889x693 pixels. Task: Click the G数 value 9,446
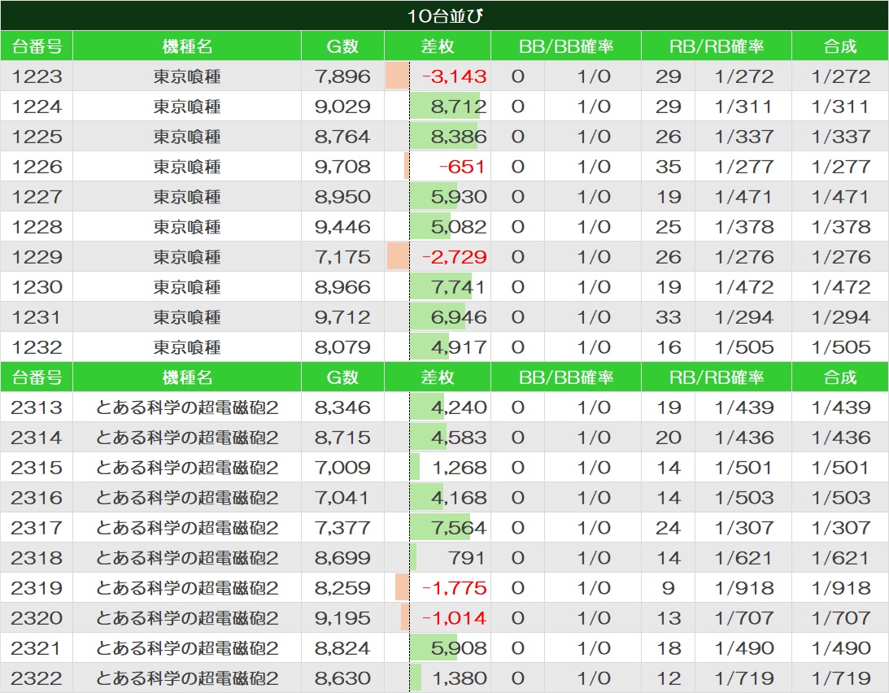point(342,226)
